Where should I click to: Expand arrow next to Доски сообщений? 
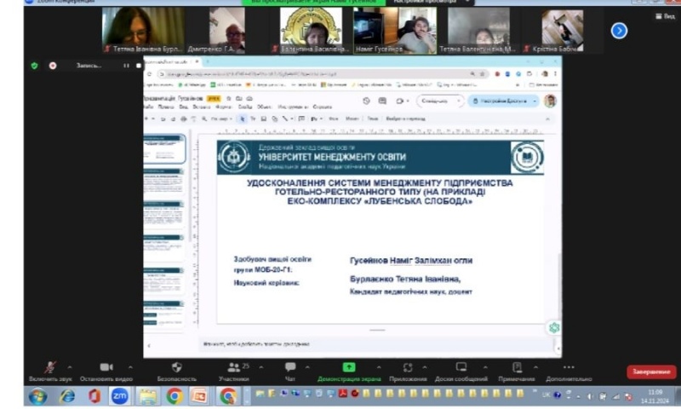coord(485,367)
